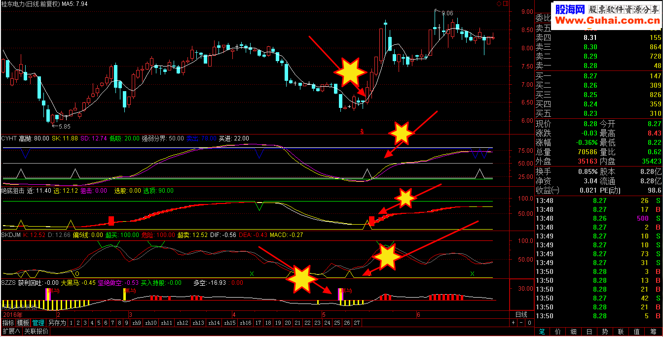
Task: Click the 买一 volume 147
Action: [x=655, y=76]
